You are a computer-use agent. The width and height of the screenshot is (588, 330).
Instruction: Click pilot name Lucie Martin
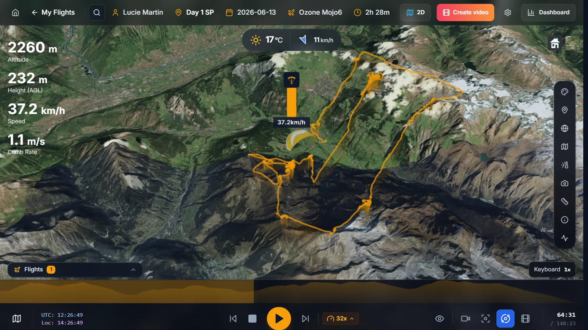138,12
